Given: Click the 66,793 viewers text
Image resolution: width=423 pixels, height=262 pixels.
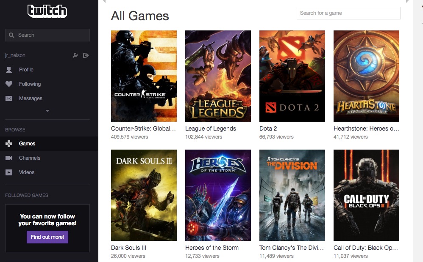Looking at the screenshot, I should point(276,137).
